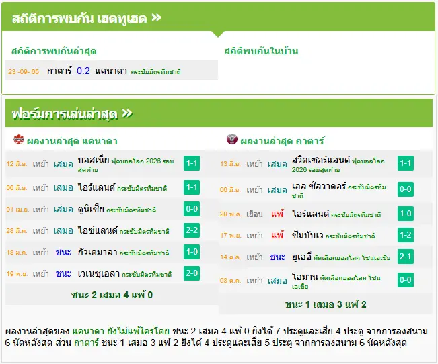Click the 0-0 score badge for ตูนิเซีย
This screenshot has width=438, height=364.
(x=192, y=209)
